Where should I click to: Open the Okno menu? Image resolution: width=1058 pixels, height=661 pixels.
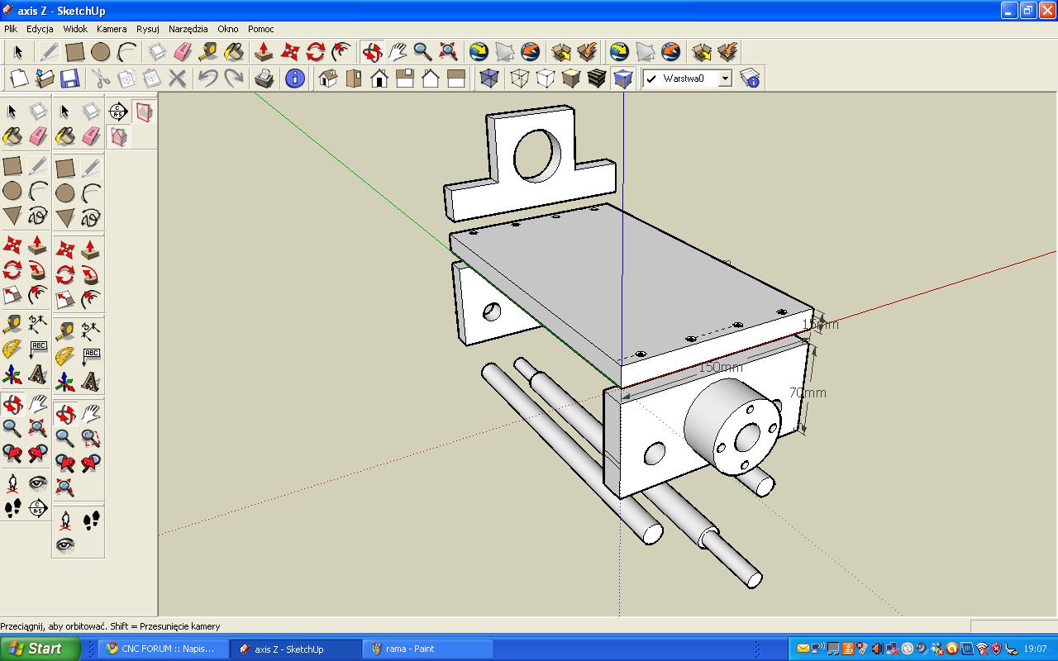(228, 29)
